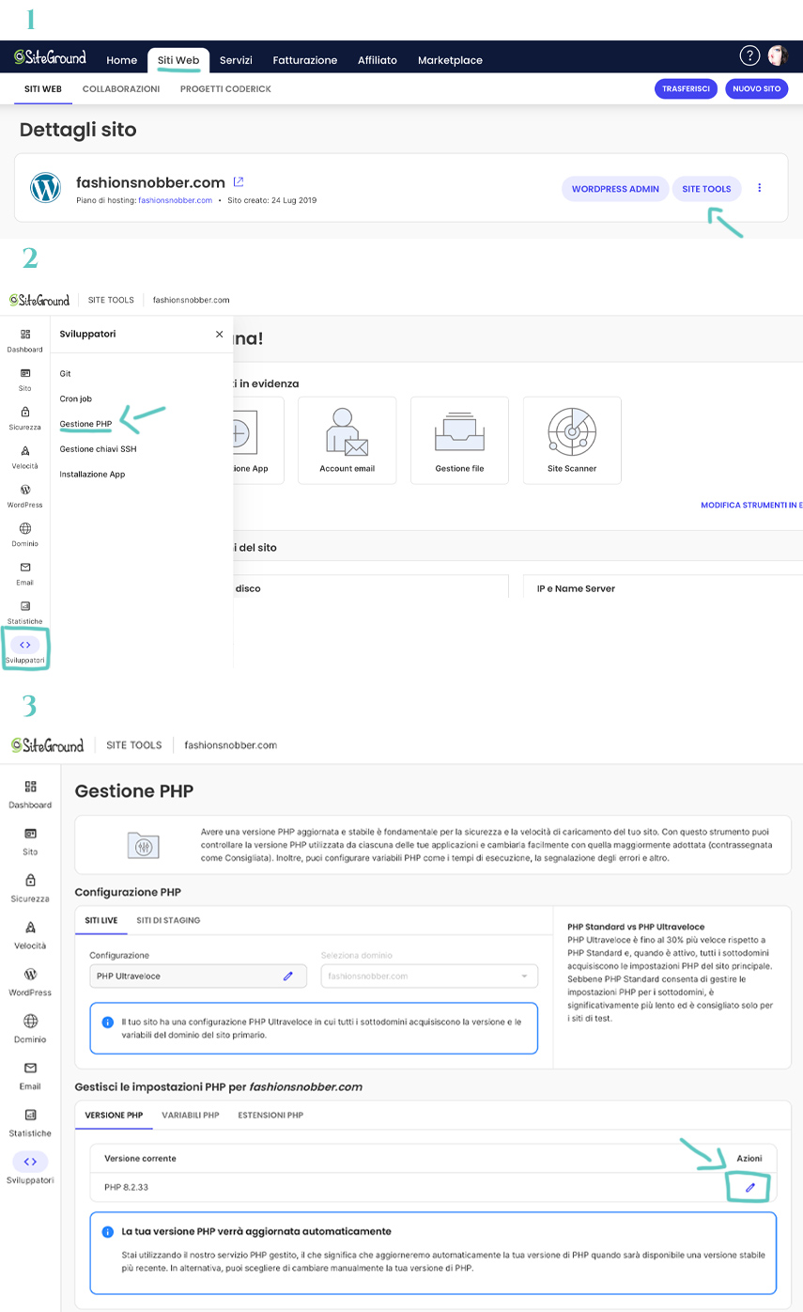Open Dashboard in sidebar beside Sviluppatori flyout
This screenshot has width=803, height=1312.
(x=25, y=340)
